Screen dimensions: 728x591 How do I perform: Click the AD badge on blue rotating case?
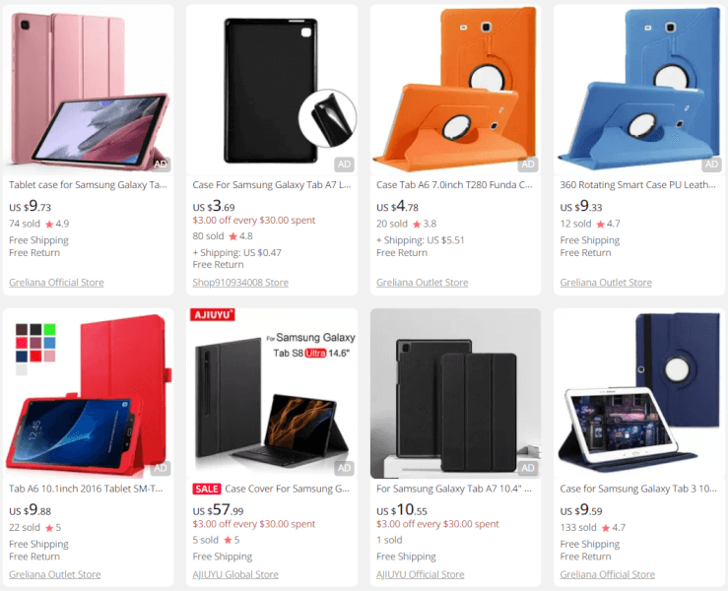tap(711, 164)
